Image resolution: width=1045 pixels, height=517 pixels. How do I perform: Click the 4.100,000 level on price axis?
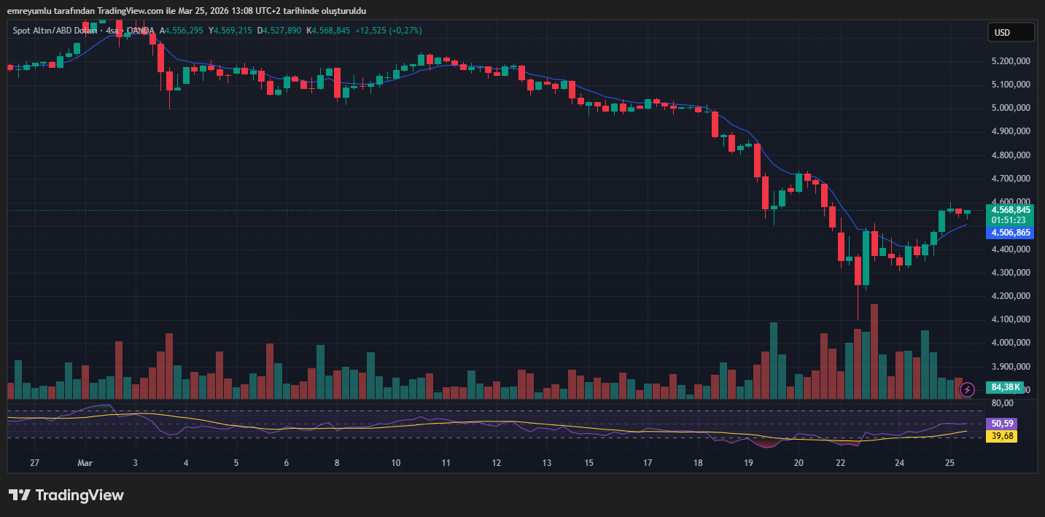pos(1010,319)
